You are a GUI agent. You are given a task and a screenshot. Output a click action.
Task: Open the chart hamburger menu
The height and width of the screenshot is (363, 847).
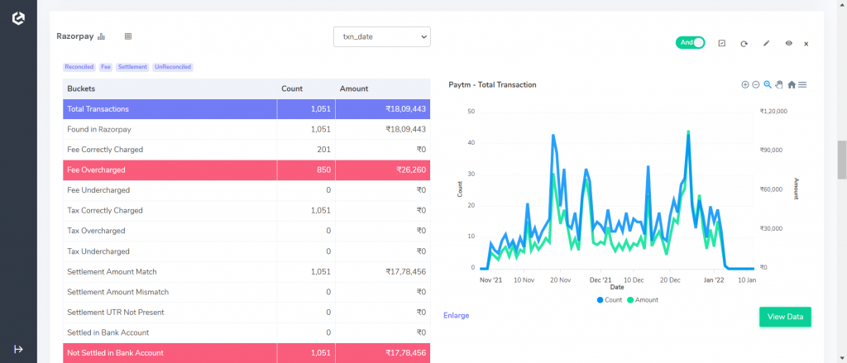point(802,85)
